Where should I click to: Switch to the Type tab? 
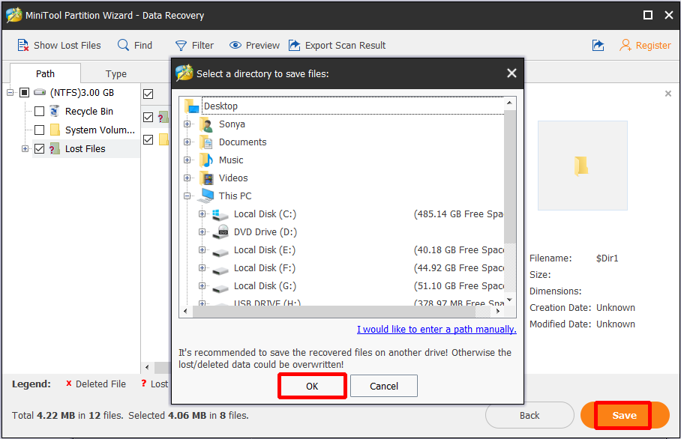pos(116,73)
